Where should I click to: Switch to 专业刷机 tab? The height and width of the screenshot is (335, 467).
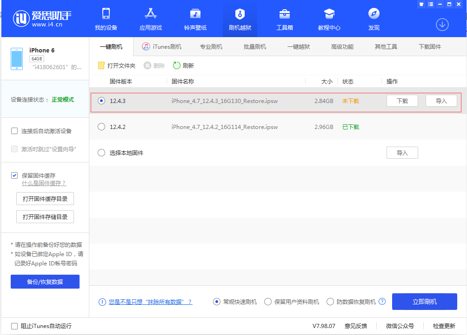(211, 46)
